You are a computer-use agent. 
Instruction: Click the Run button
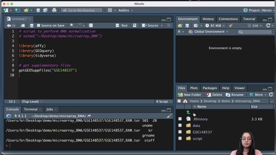[122, 25]
